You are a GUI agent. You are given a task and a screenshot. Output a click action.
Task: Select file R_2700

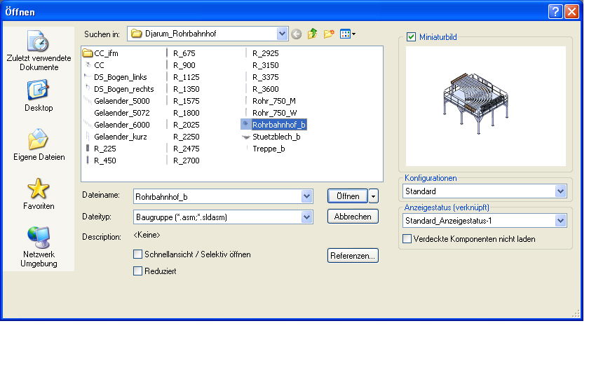coord(187,161)
